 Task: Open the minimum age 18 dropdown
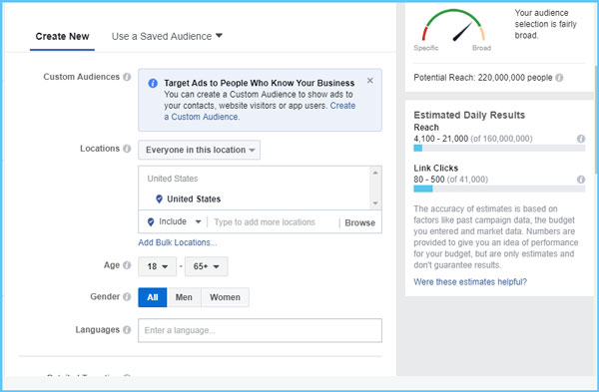(x=157, y=266)
